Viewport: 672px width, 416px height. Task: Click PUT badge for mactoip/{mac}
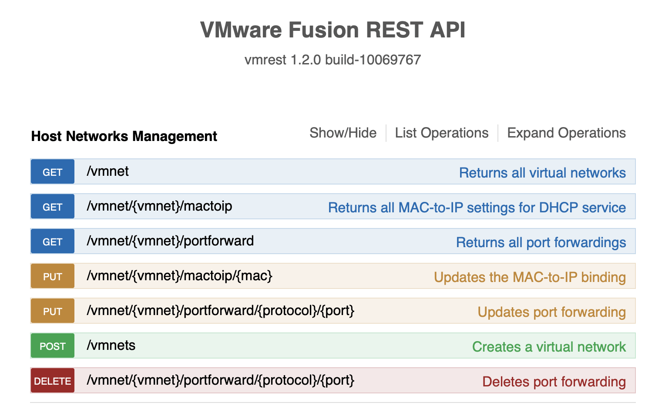pyautogui.click(x=53, y=276)
